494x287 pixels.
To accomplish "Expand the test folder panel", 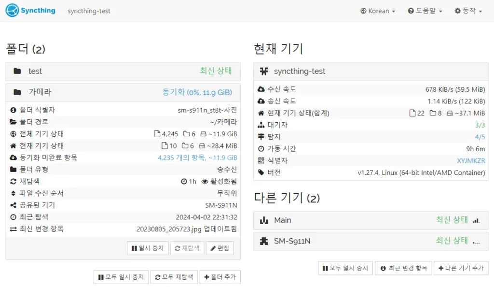I will (x=123, y=72).
